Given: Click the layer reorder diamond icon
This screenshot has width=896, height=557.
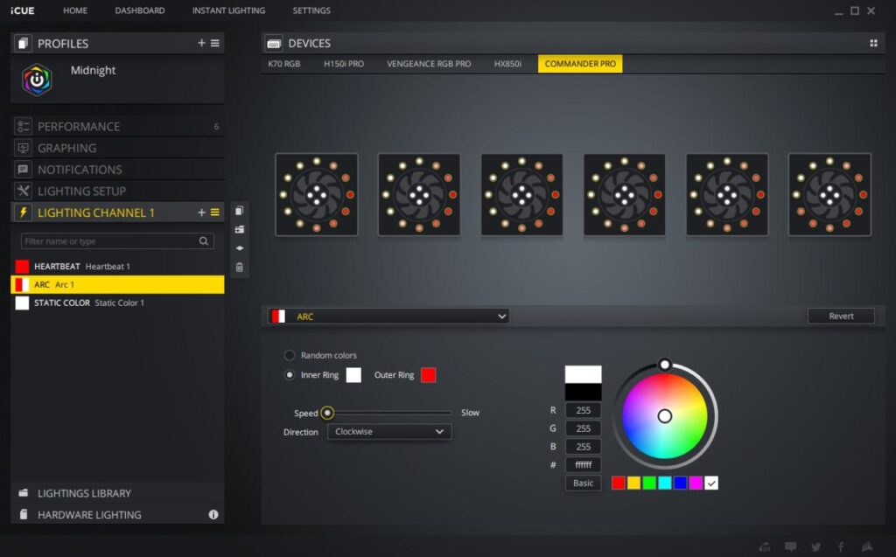Looking at the screenshot, I should [x=240, y=248].
